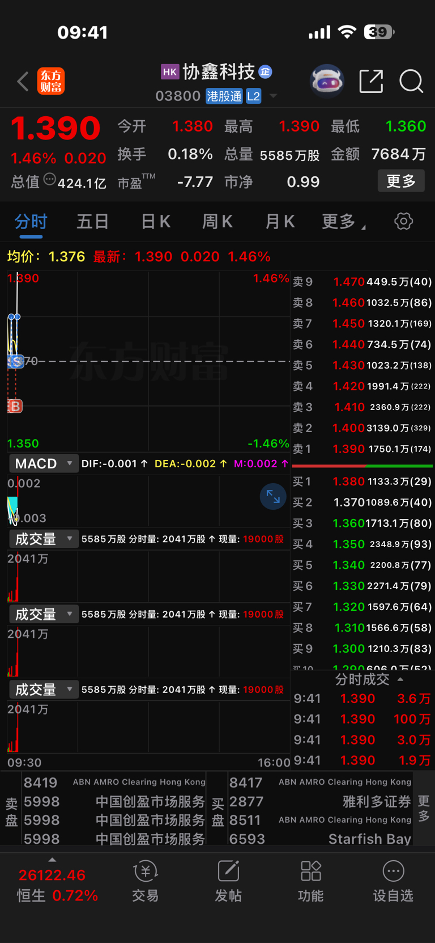
Task: Open chart settings gear icon
Action: 404,221
